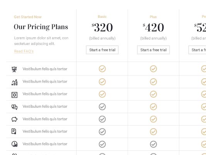Click the document certificate icon
The height and width of the screenshot is (155, 206).
14,131
